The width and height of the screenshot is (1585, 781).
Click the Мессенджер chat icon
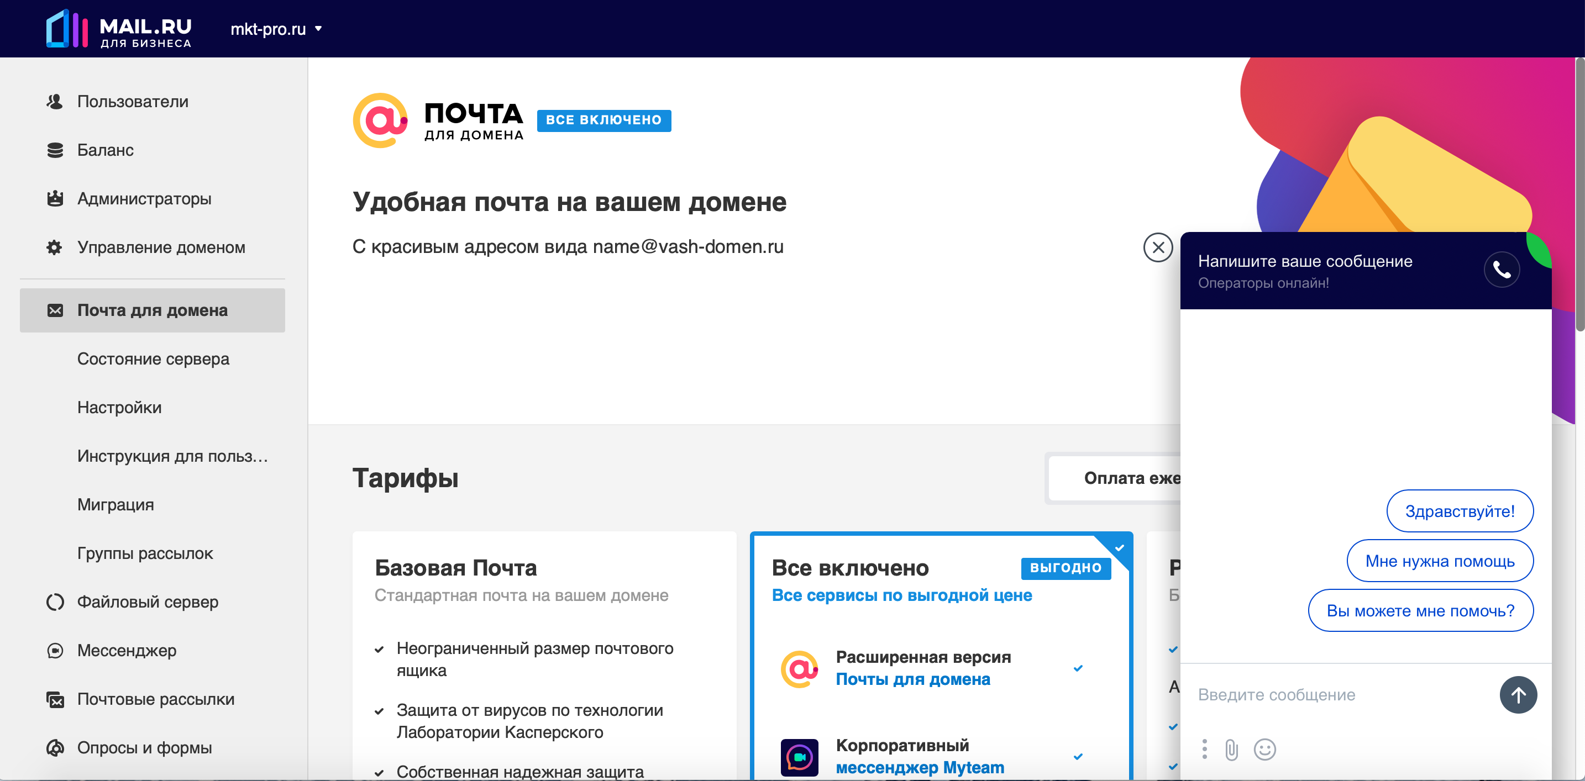[55, 651]
